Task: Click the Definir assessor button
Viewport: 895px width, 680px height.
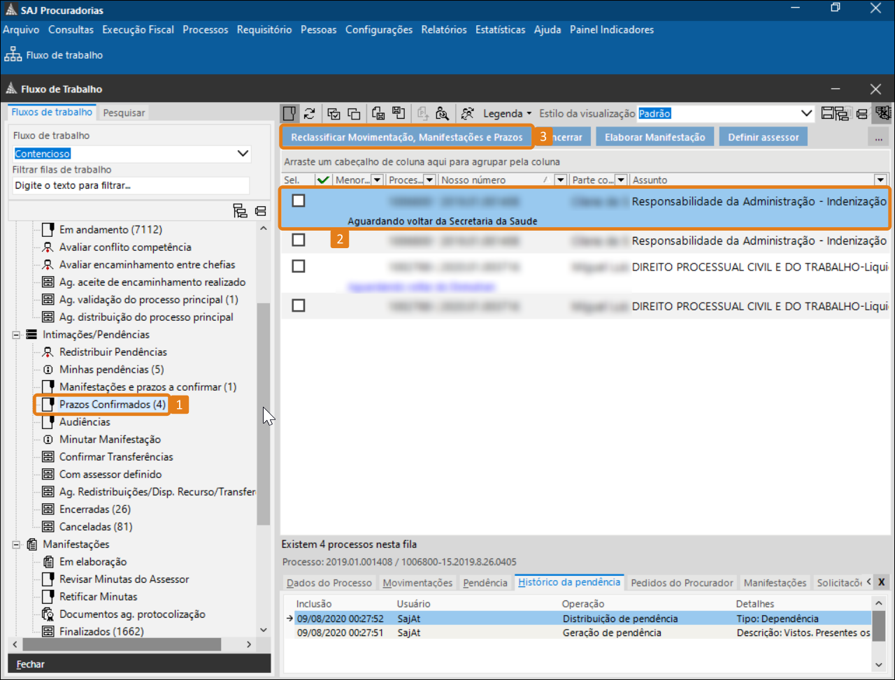Action: coord(763,137)
